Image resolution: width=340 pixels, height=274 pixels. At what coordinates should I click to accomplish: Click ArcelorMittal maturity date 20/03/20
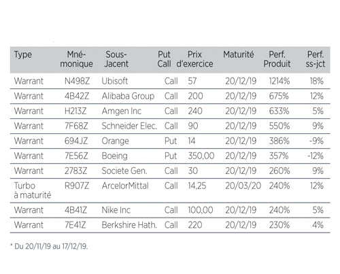[x=243, y=186]
